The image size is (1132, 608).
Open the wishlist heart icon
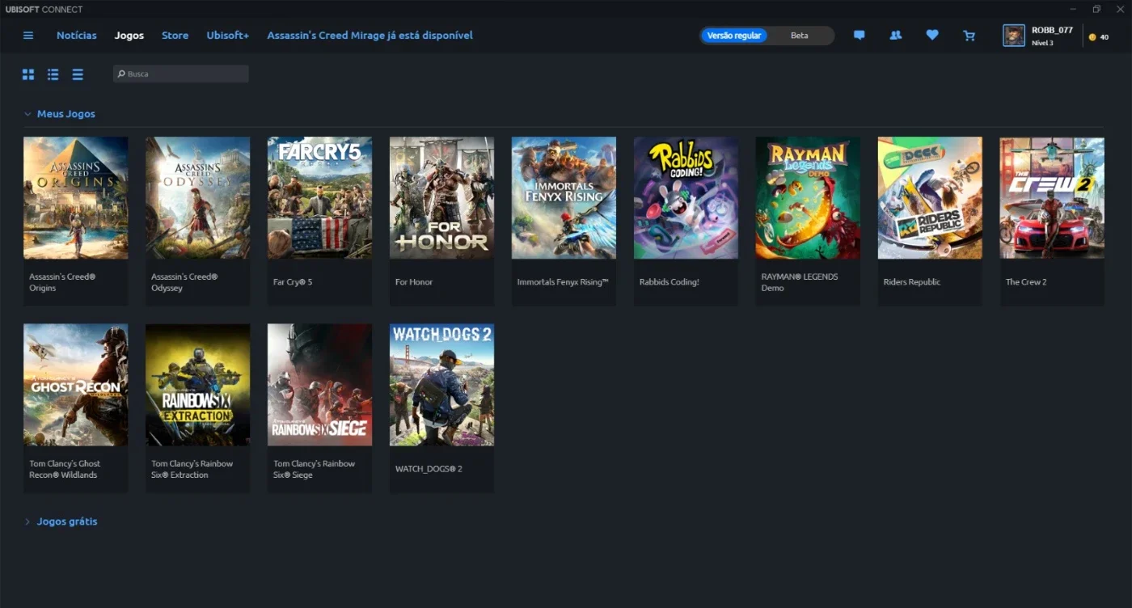click(x=932, y=36)
